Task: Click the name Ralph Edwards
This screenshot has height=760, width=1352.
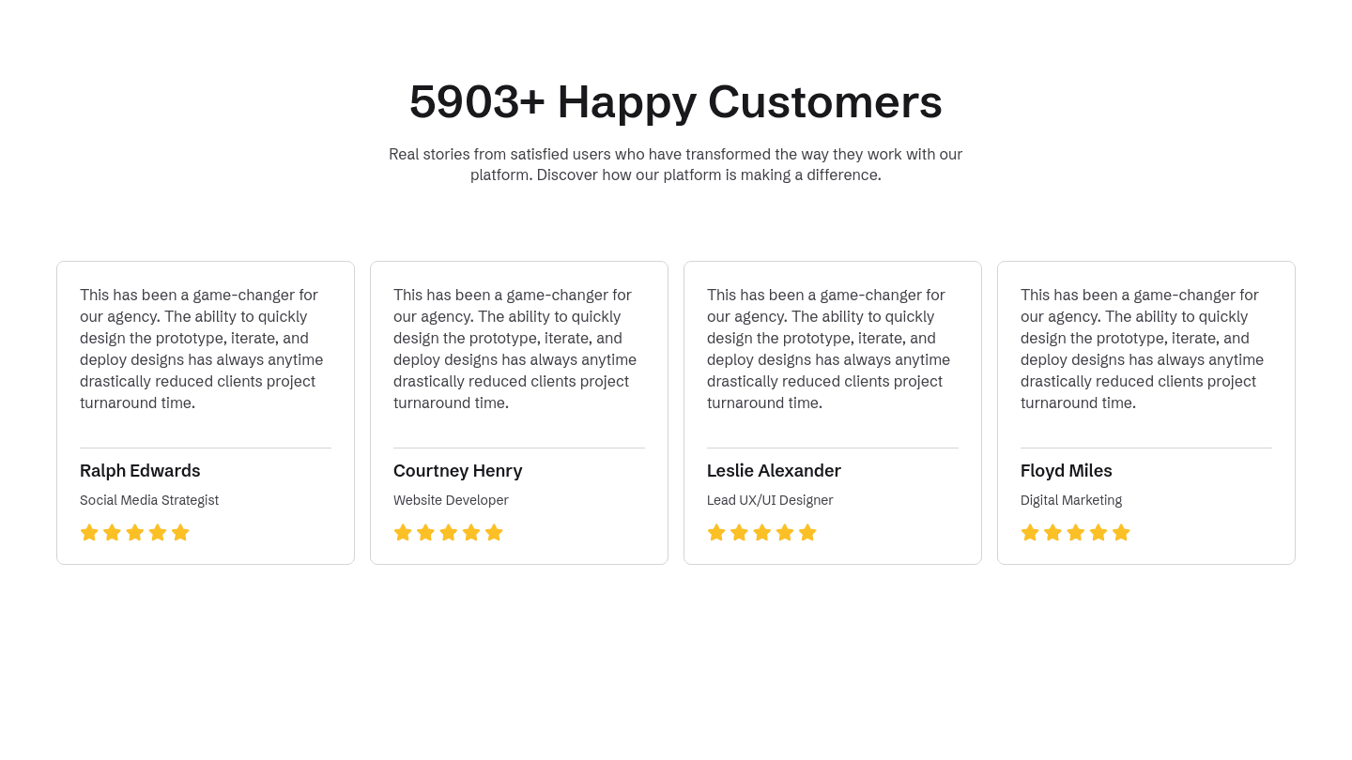Action: 140,471
